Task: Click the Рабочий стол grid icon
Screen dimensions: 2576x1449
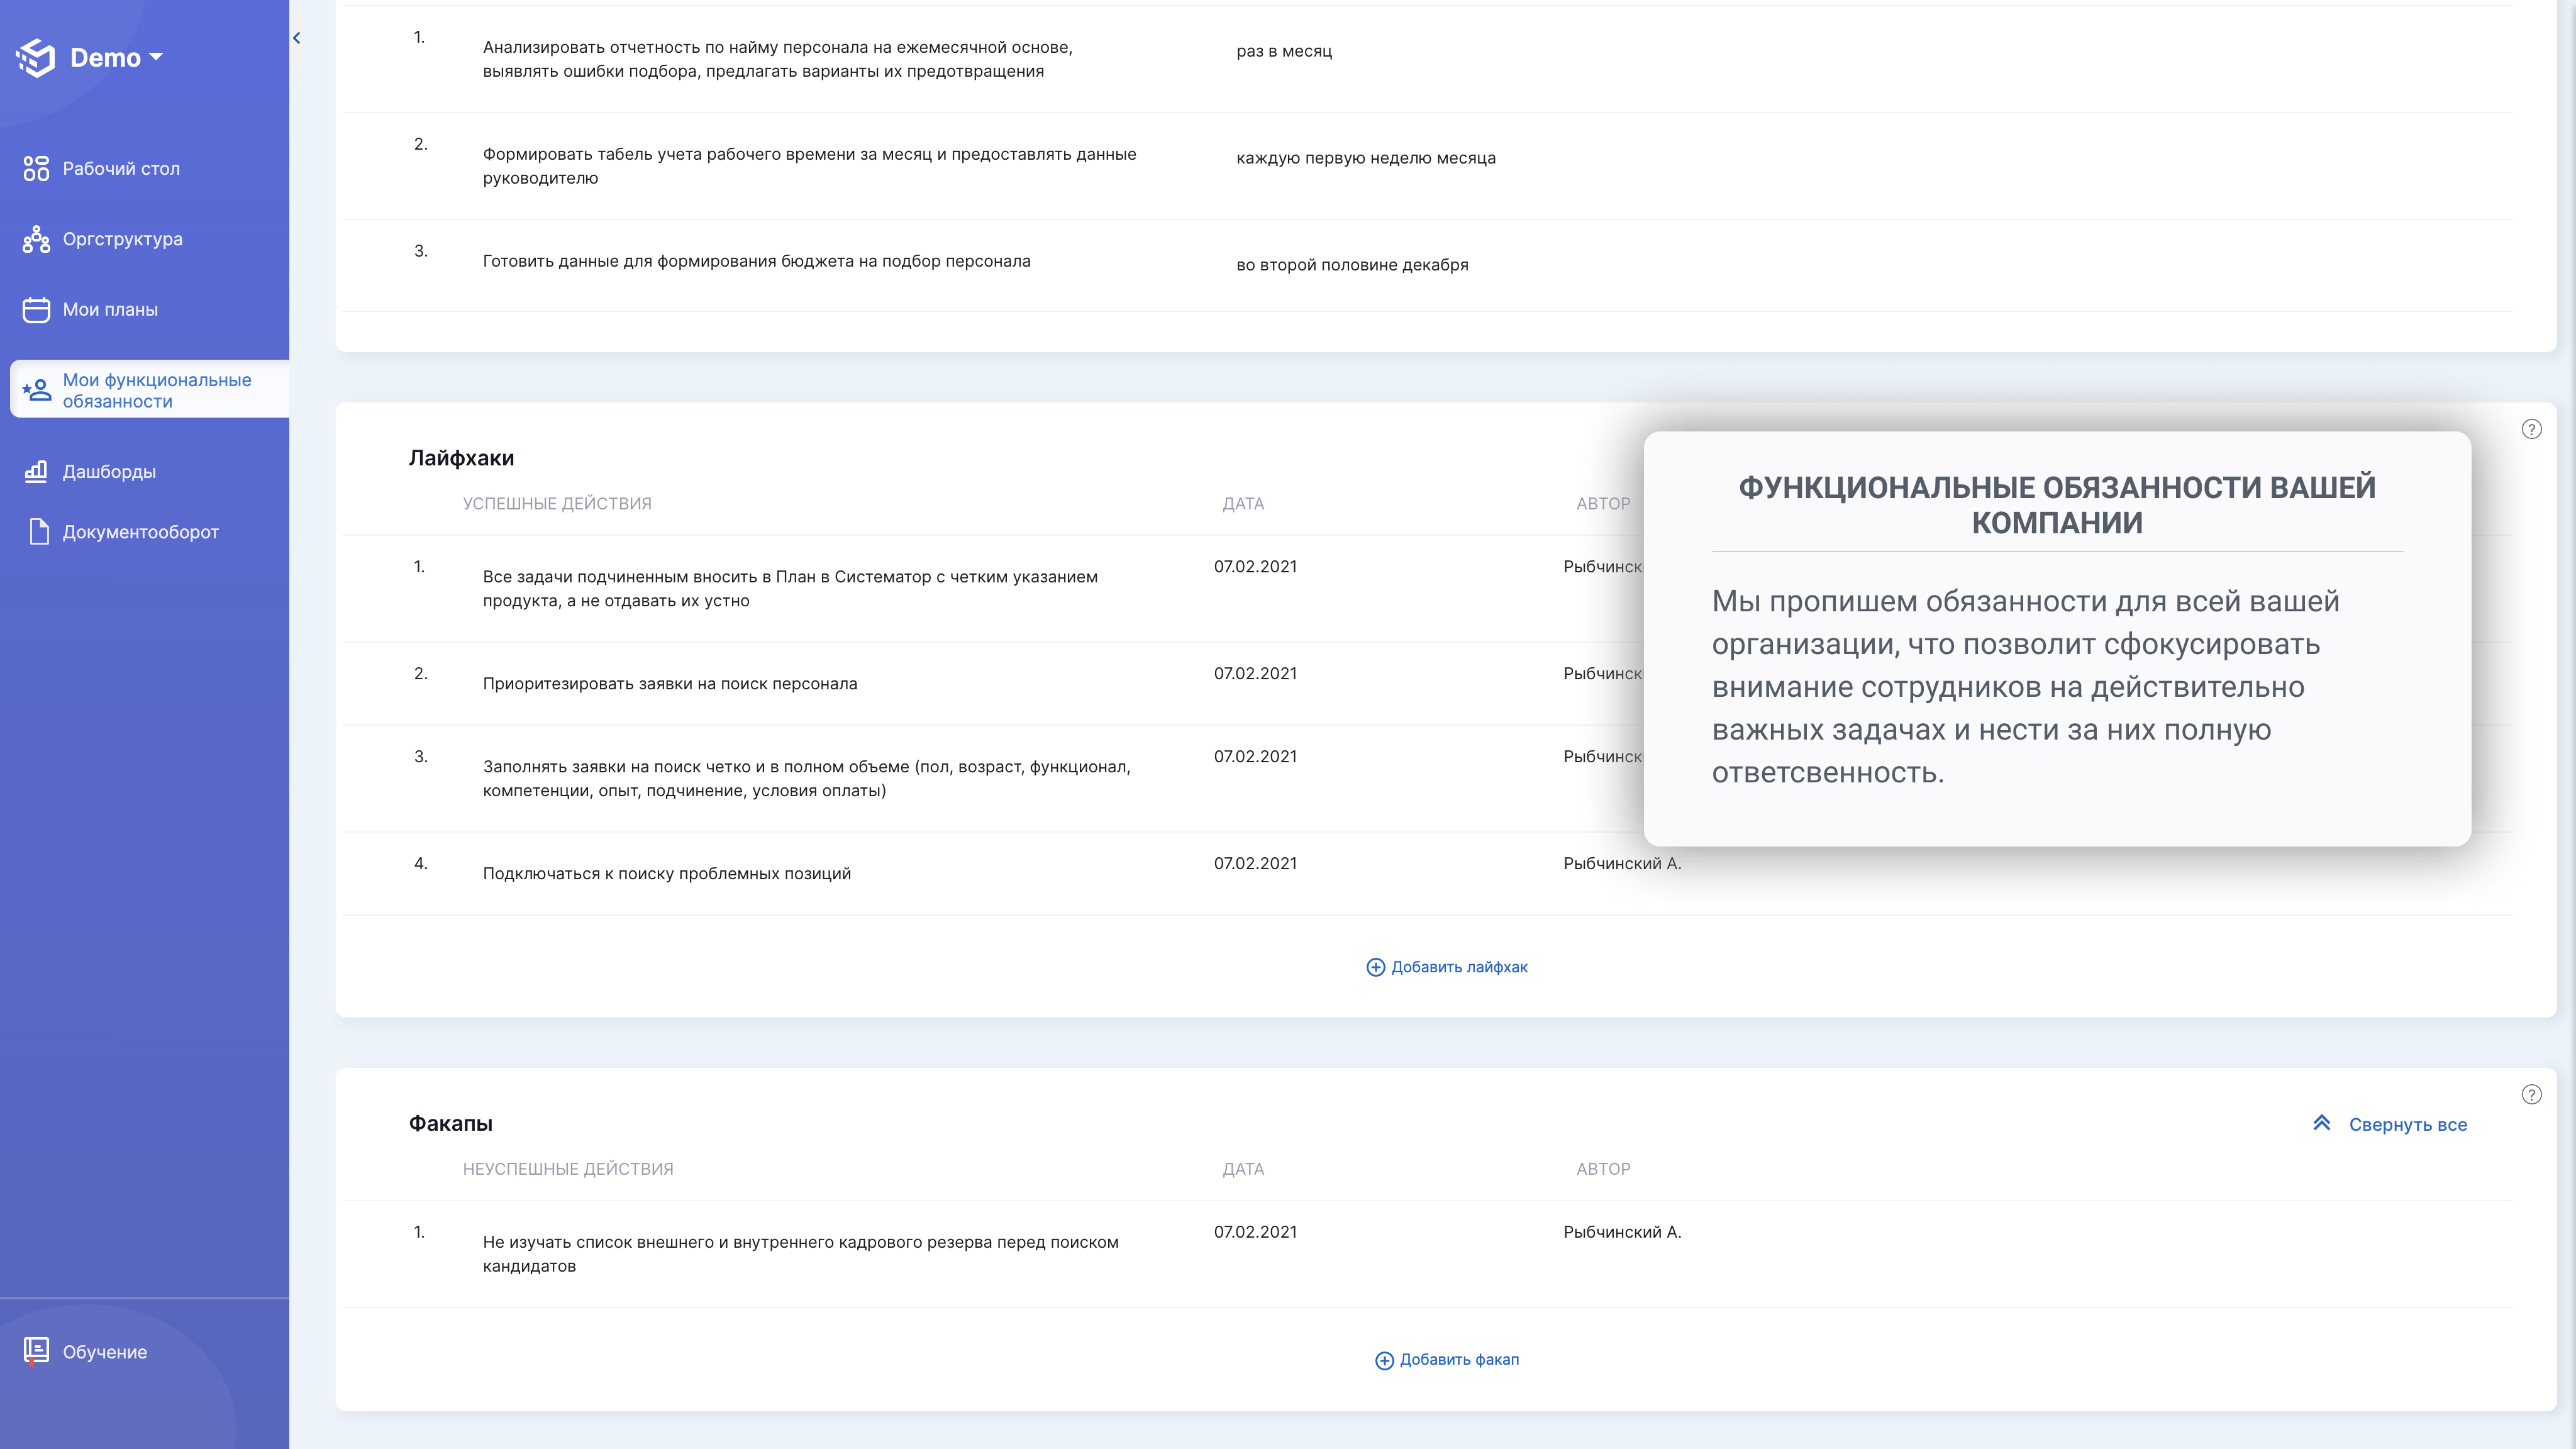Action: tap(36, 169)
